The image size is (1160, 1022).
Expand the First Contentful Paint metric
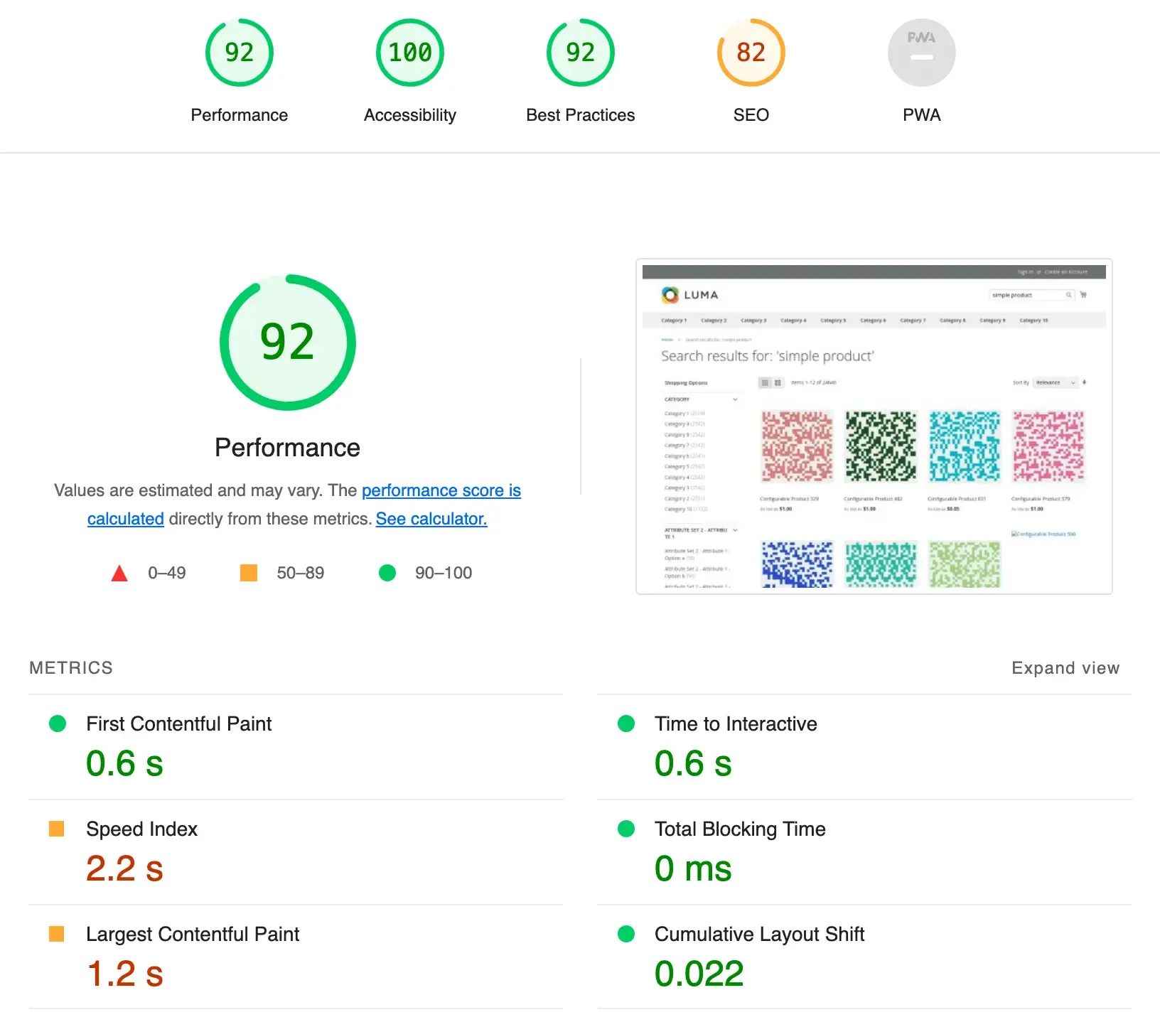[178, 724]
